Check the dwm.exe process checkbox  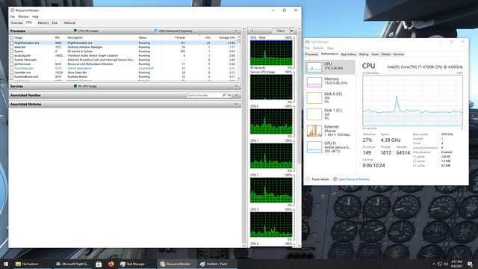point(12,47)
